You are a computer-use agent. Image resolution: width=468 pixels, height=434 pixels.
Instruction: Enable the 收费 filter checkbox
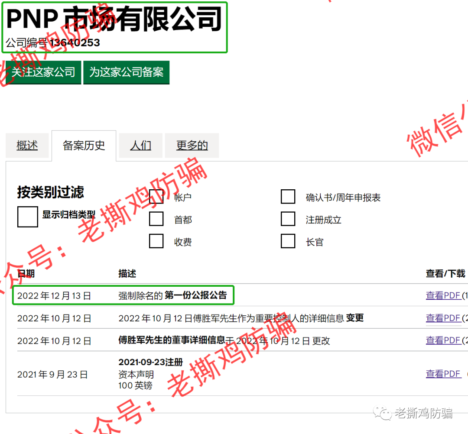pos(156,241)
